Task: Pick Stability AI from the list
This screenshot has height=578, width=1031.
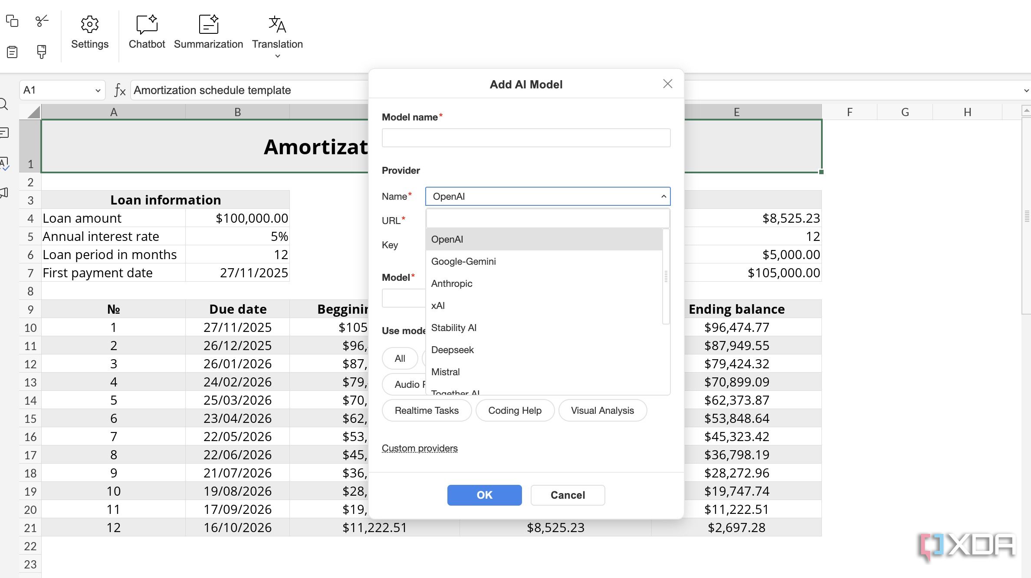Action: (x=544, y=328)
